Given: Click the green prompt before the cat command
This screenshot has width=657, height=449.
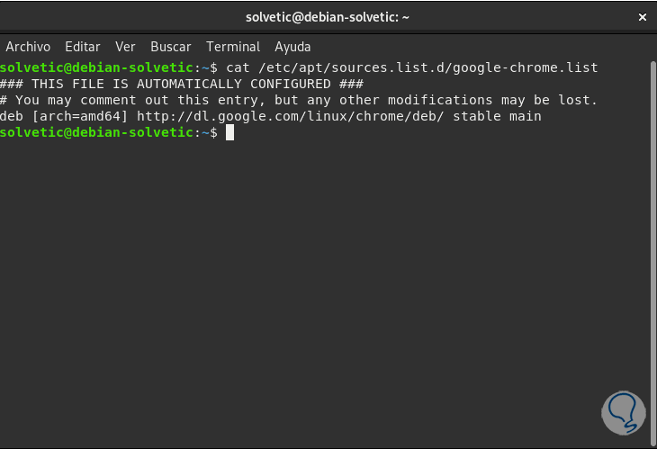Looking at the screenshot, I should [x=97, y=67].
